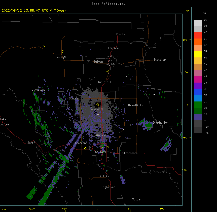The image size is (217, 212).
Task: Click the Olds city label
Action: [98, 99]
